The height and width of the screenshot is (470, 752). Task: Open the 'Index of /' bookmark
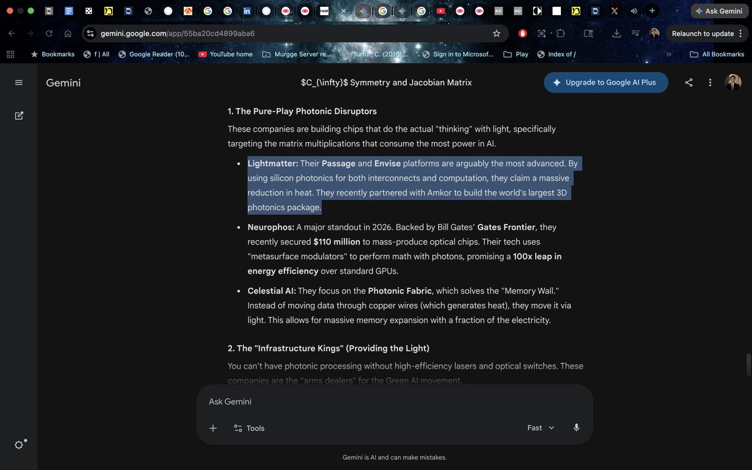pos(556,55)
